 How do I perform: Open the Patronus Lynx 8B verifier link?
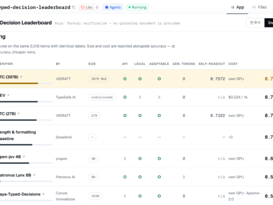tap(15, 175)
